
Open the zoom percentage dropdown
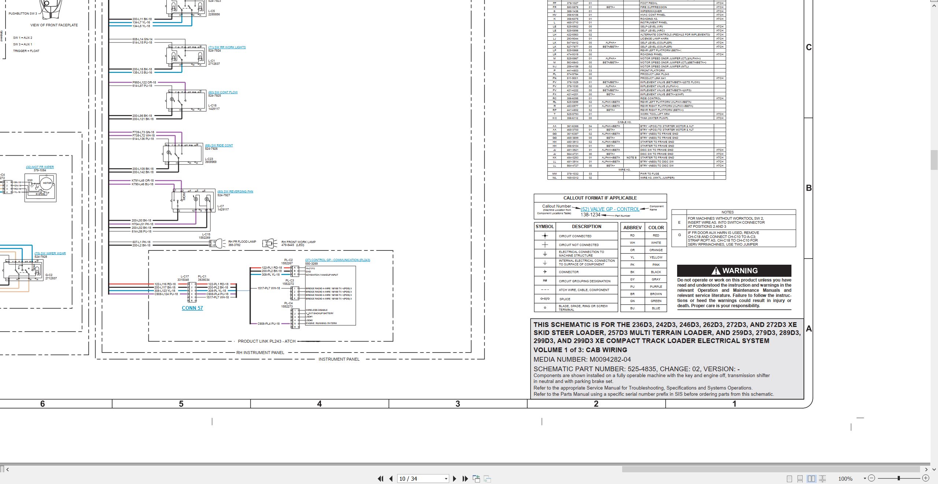(865, 479)
